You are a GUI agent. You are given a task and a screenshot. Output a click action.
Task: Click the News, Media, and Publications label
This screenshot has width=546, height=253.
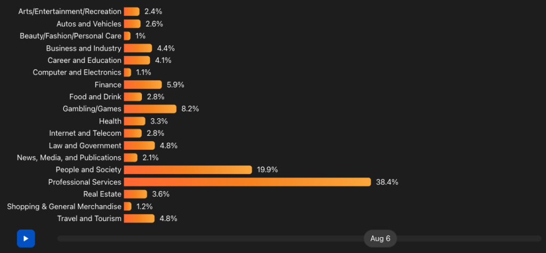(69, 158)
